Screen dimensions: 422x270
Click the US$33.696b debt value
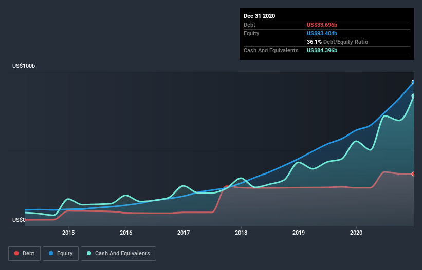[322, 25]
